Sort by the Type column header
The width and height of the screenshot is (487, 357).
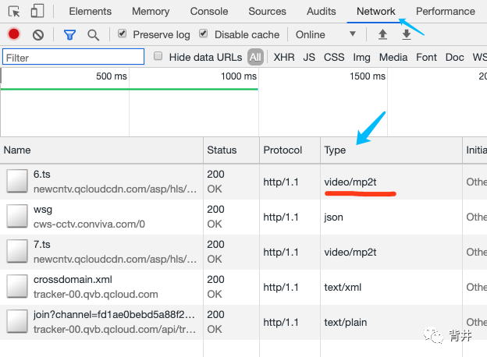391,150
